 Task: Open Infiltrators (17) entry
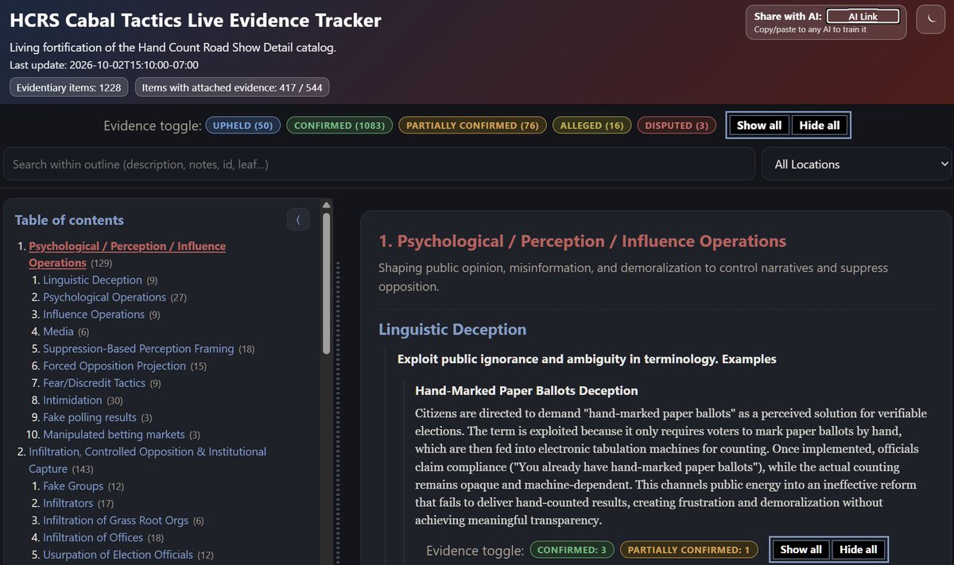(x=68, y=503)
